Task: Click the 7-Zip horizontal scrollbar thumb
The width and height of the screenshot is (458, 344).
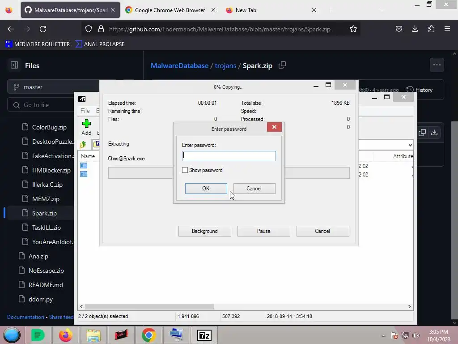Action: [149, 306]
